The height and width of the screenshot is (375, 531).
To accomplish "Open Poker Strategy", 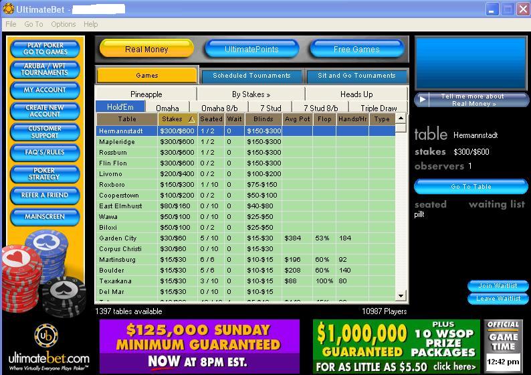I will 45,174.
